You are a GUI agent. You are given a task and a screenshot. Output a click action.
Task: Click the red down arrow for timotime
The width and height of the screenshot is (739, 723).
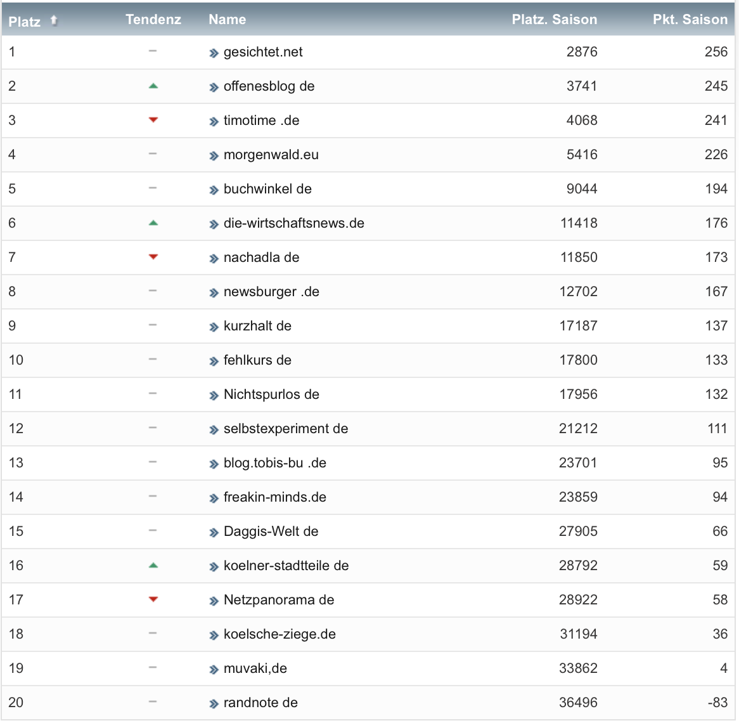153,120
